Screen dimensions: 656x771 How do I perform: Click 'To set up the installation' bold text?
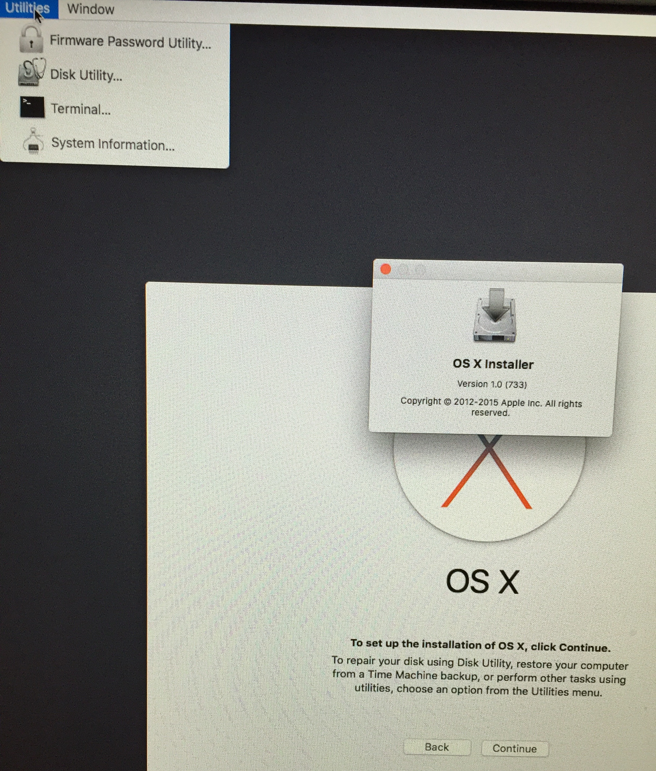[480, 645]
